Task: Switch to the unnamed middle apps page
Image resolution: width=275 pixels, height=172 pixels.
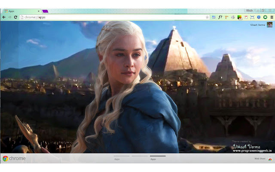Action: point(140,156)
